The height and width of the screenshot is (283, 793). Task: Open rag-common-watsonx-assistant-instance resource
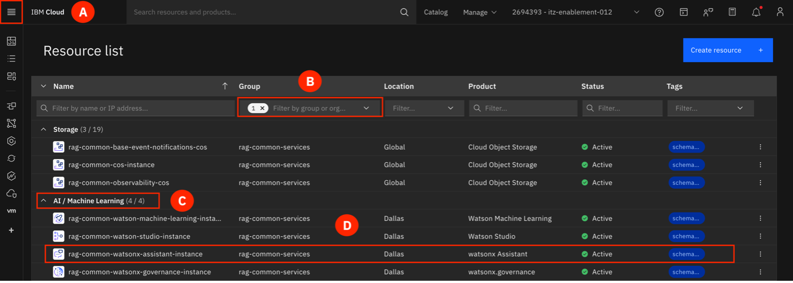[x=135, y=254]
